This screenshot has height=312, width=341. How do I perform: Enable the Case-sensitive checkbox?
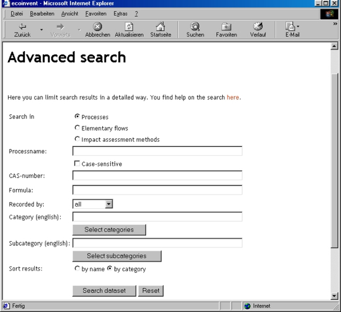coord(77,164)
